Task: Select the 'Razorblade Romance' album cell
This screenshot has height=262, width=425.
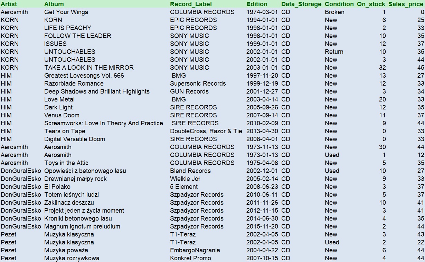Action: [74, 84]
